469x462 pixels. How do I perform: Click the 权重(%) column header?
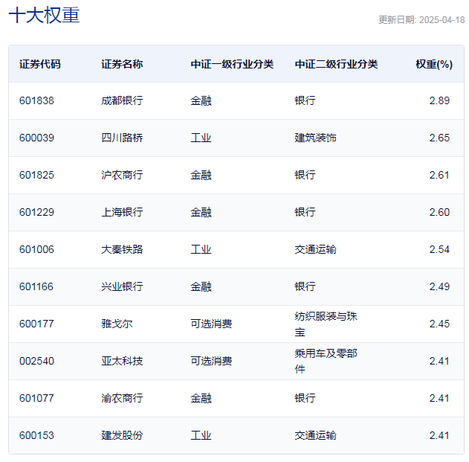pos(434,64)
